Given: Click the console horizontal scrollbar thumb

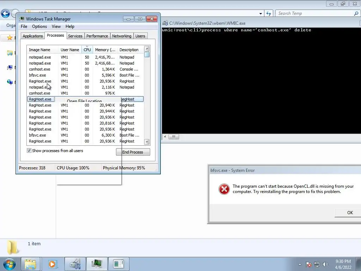Looking at the screenshot, I should [173, 137].
